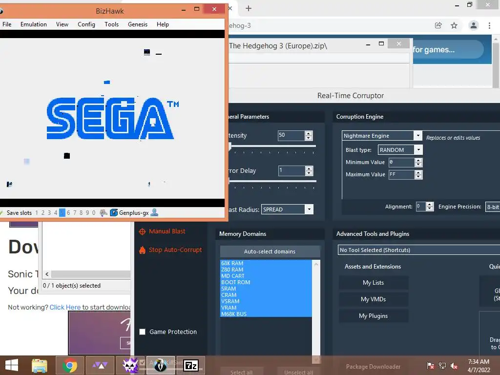The height and width of the screenshot is (375, 500).
Task: Open My Lists in Assets and Extensions
Action: pos(374,283)
